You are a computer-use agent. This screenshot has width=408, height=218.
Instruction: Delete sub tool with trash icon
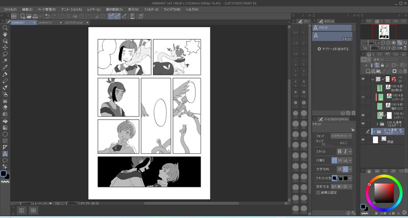point(353,113)
